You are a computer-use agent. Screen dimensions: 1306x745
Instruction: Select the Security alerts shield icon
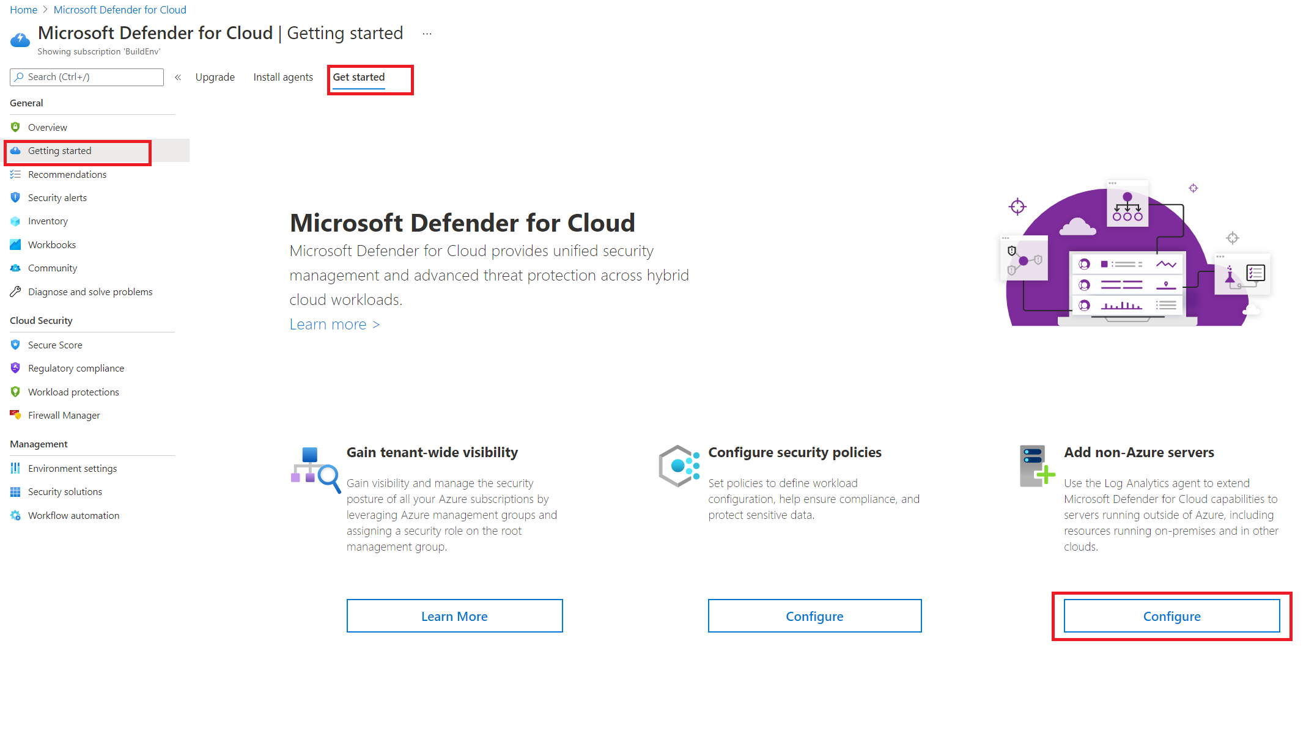coord(15,197)
